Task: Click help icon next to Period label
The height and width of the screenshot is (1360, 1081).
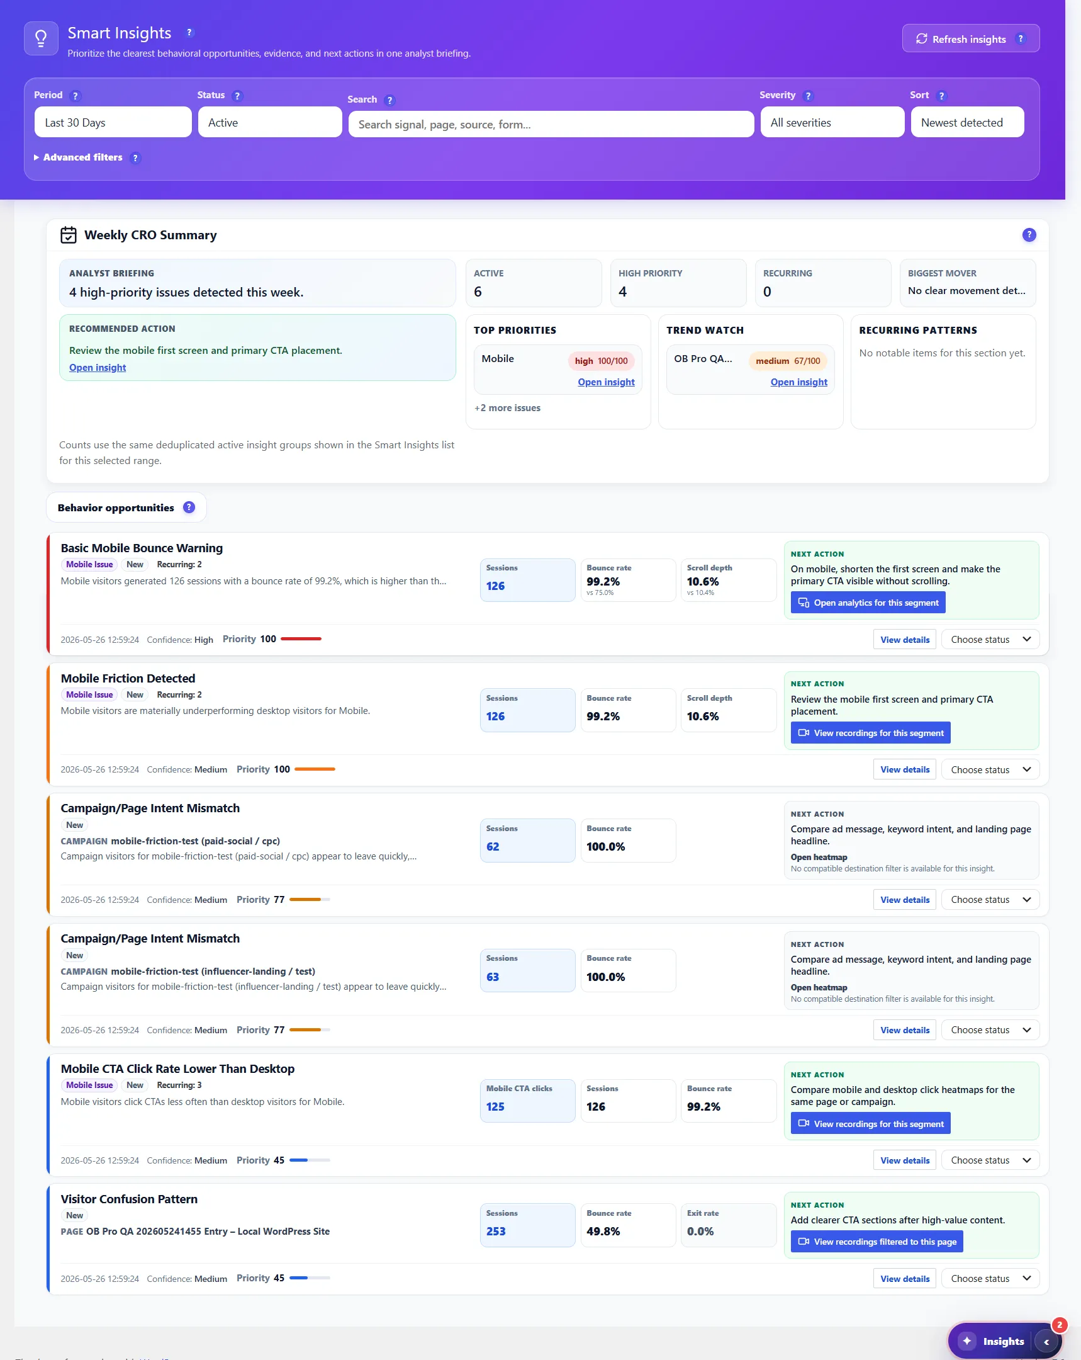Action: [76, 96]
